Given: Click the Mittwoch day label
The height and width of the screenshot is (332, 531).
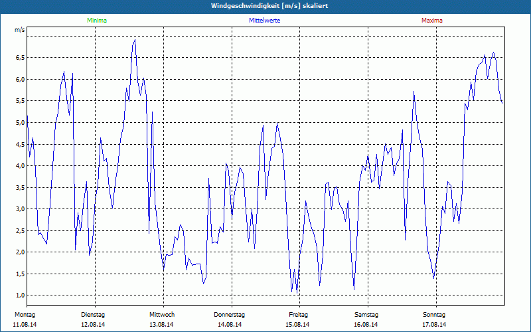Looking at the screenshot, I should (162, 315).
